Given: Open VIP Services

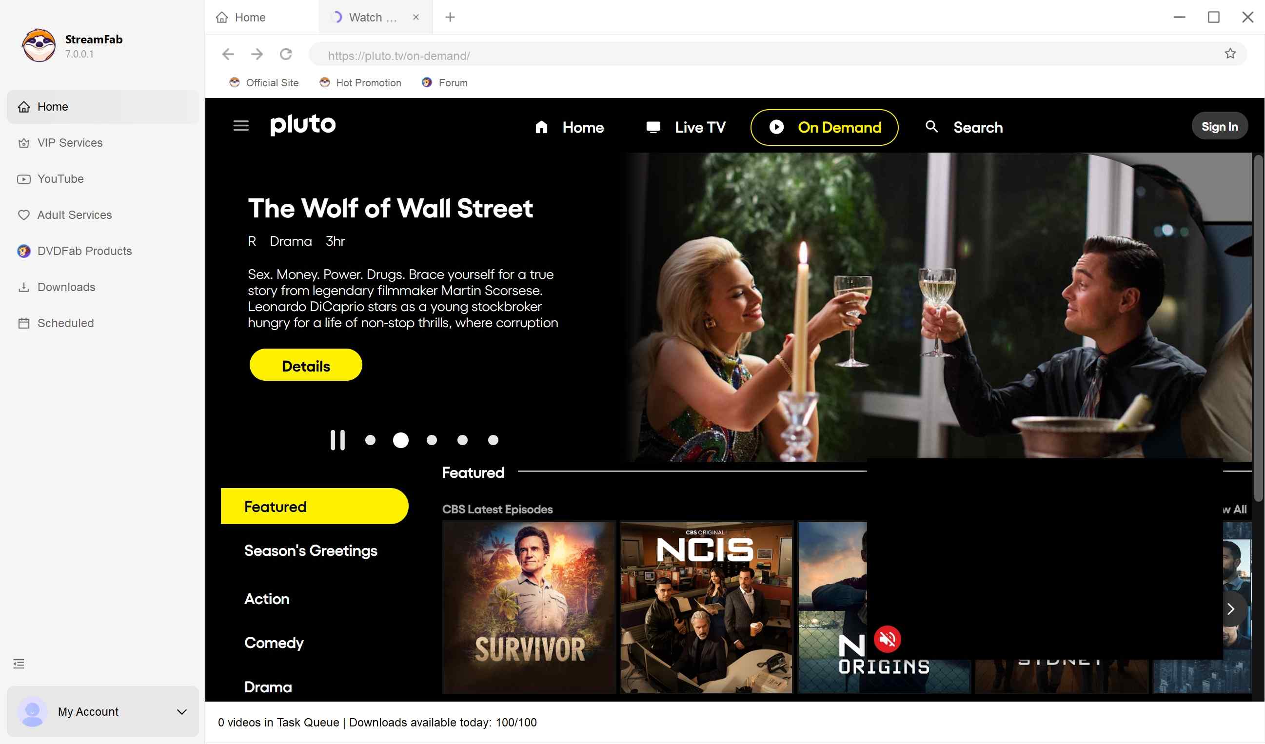Looking at the screenshot, I should (x=69, y=142).
